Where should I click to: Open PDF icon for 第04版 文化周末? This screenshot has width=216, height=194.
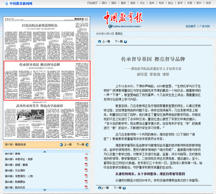(86, 170)
